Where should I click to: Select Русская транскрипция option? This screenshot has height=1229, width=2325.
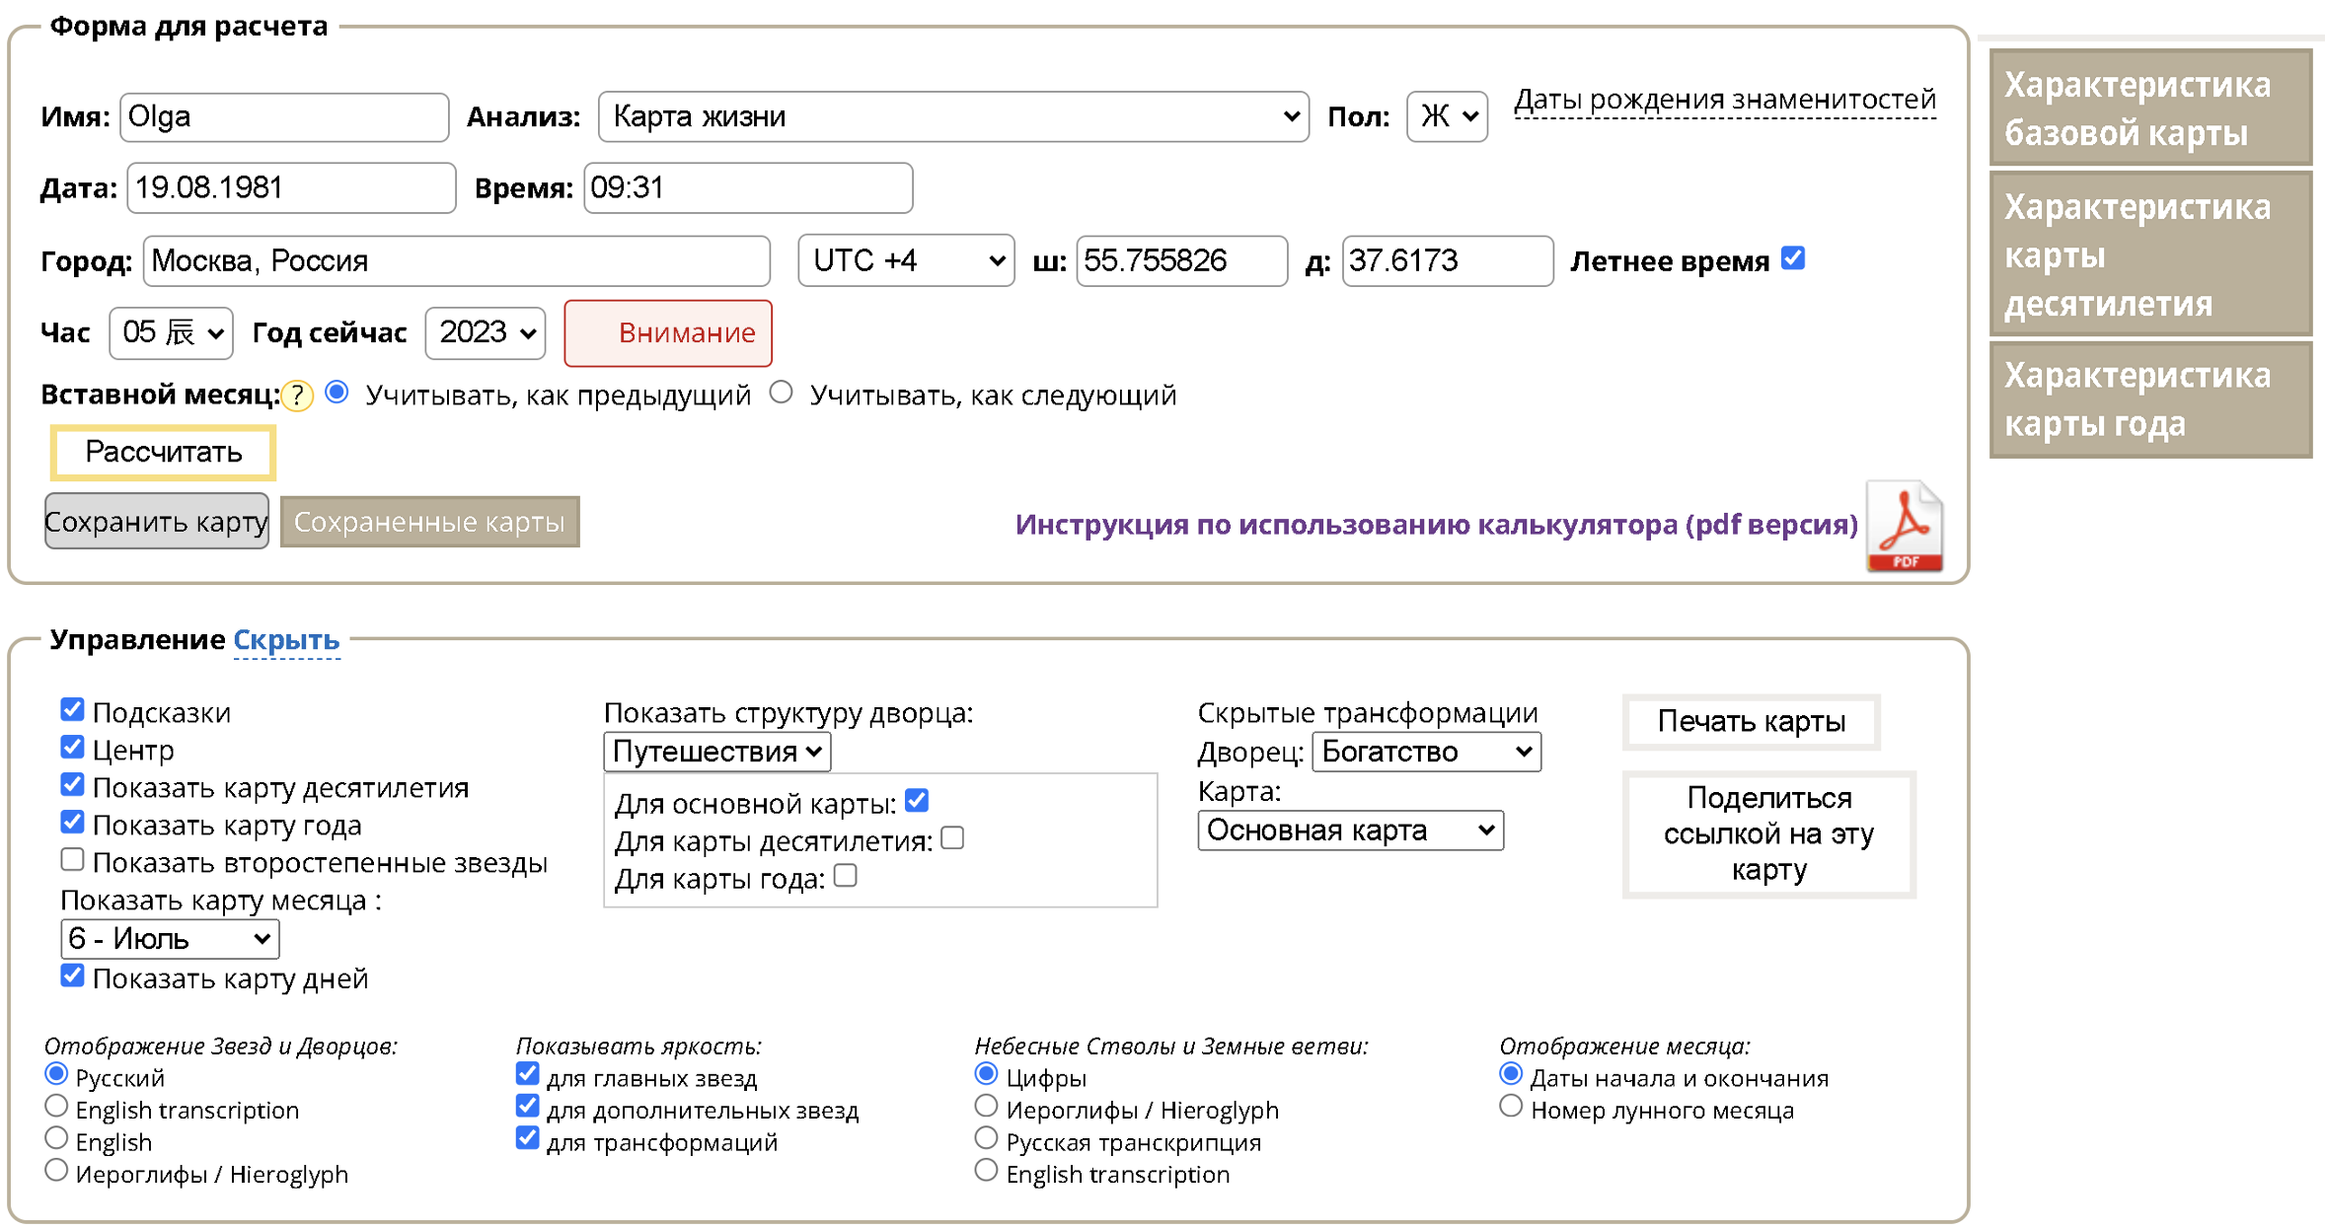[x=986, y=1138]
